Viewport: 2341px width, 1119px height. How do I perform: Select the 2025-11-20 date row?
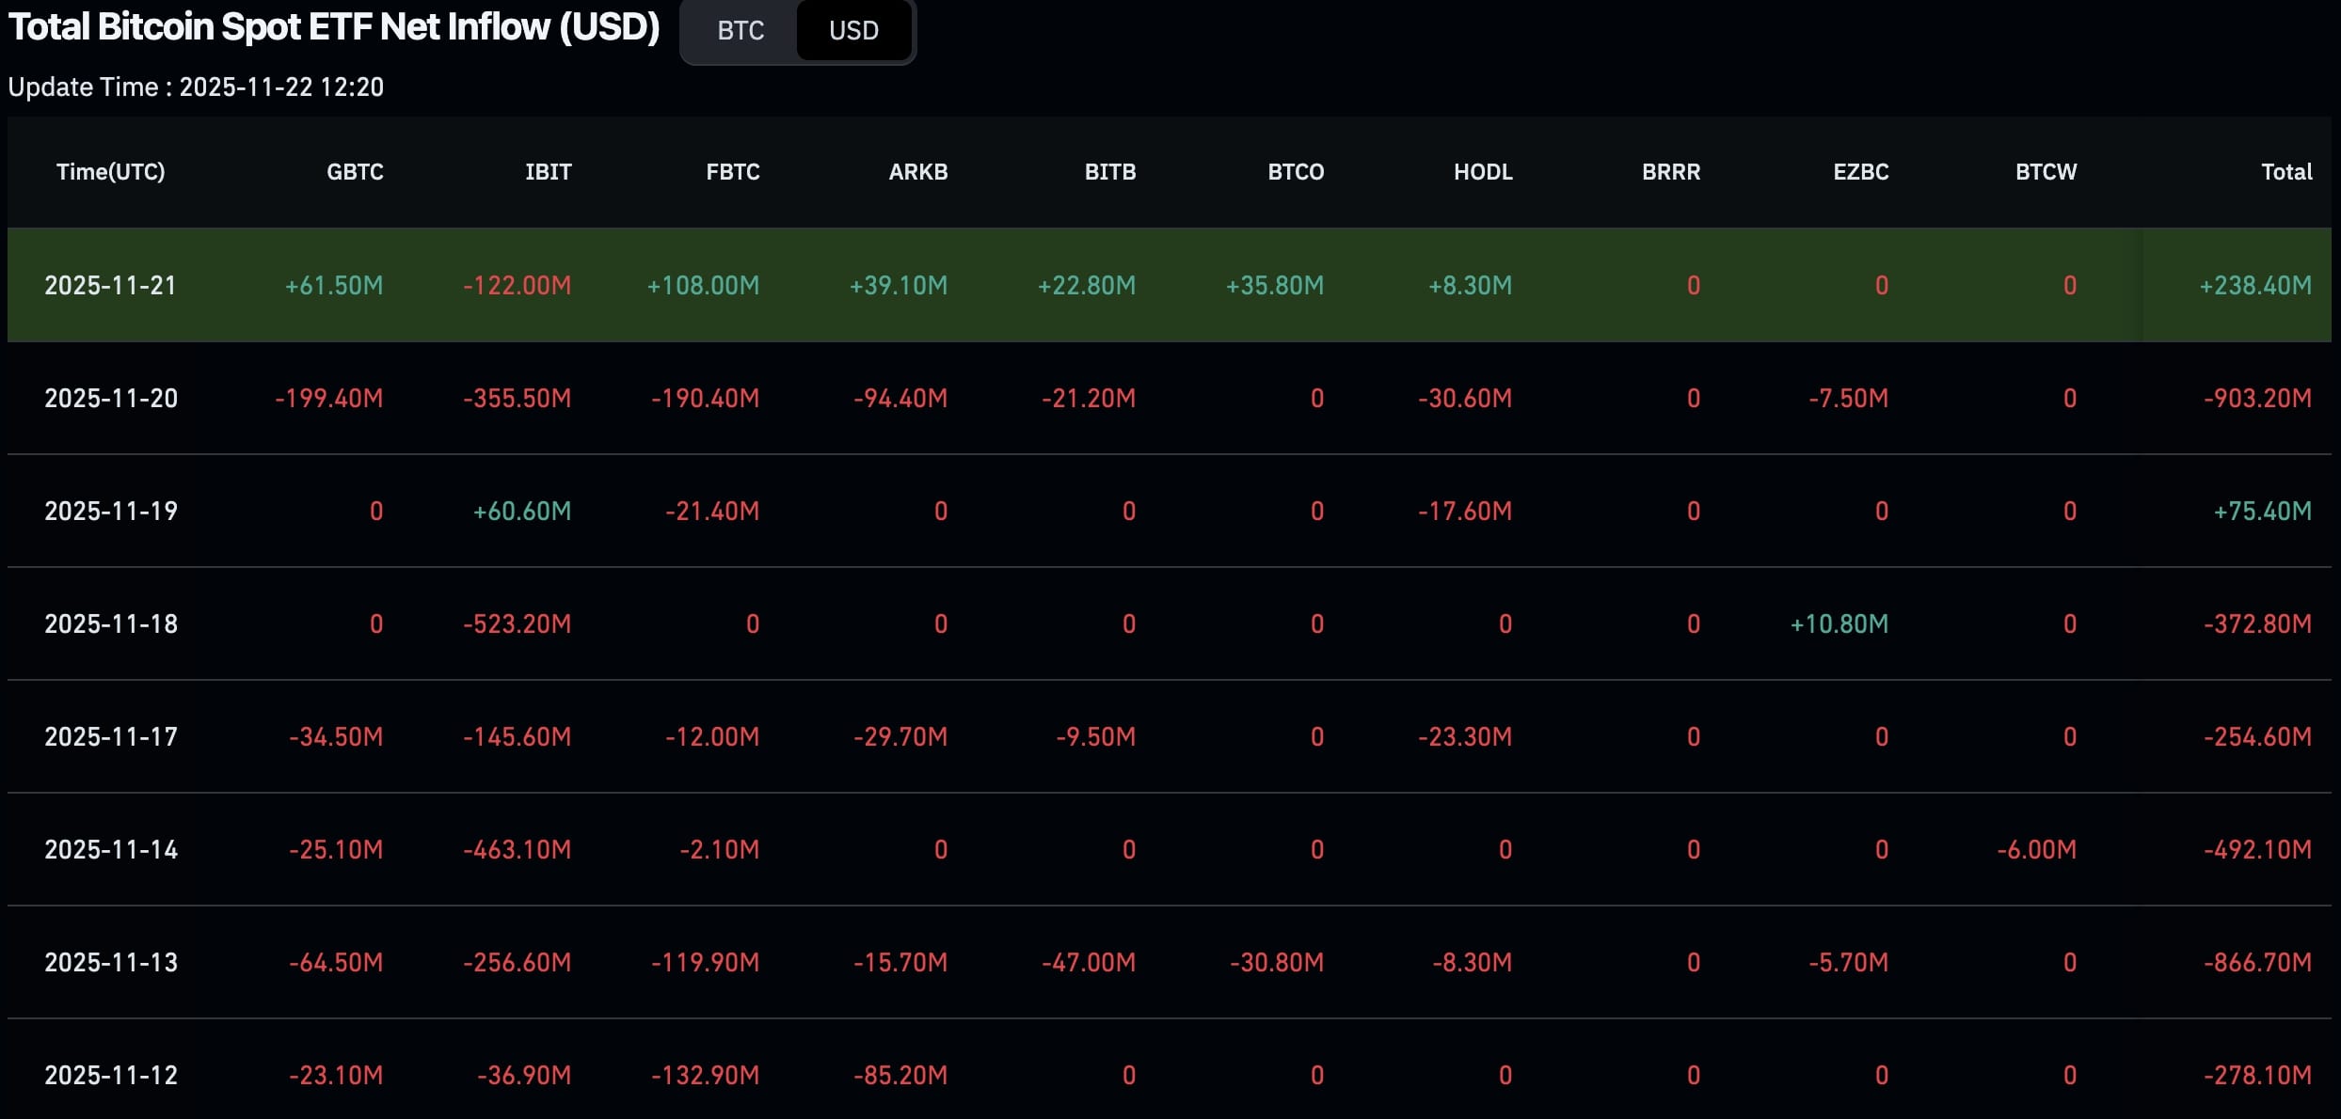(x=1170, y=398)
